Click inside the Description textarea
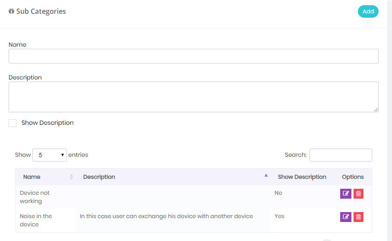Screen dimensions: 392x241 [193, 97]
